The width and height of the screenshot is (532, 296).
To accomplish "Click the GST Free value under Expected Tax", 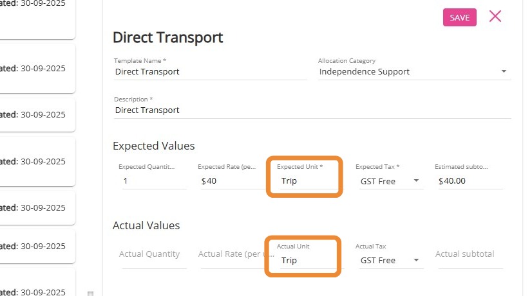I will [378, 181].
